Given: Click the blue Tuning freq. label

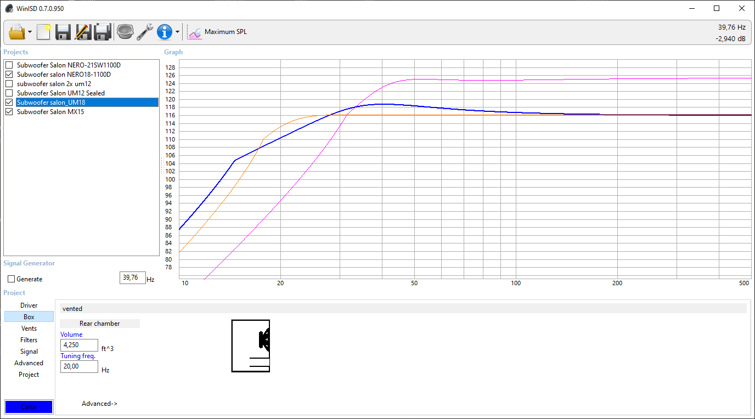Looking at the screenshot, I should coord(78,356).
